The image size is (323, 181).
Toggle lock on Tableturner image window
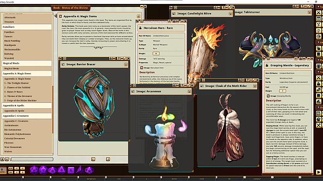[294, 6]
